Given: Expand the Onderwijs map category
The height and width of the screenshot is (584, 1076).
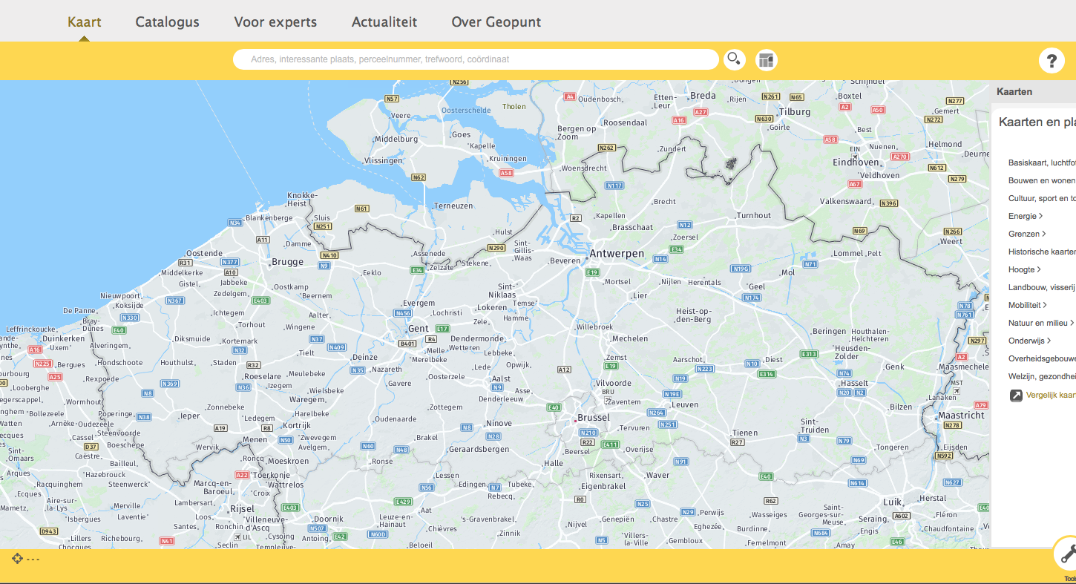Looking at the screenshot, I should [x=1029, y=341].
